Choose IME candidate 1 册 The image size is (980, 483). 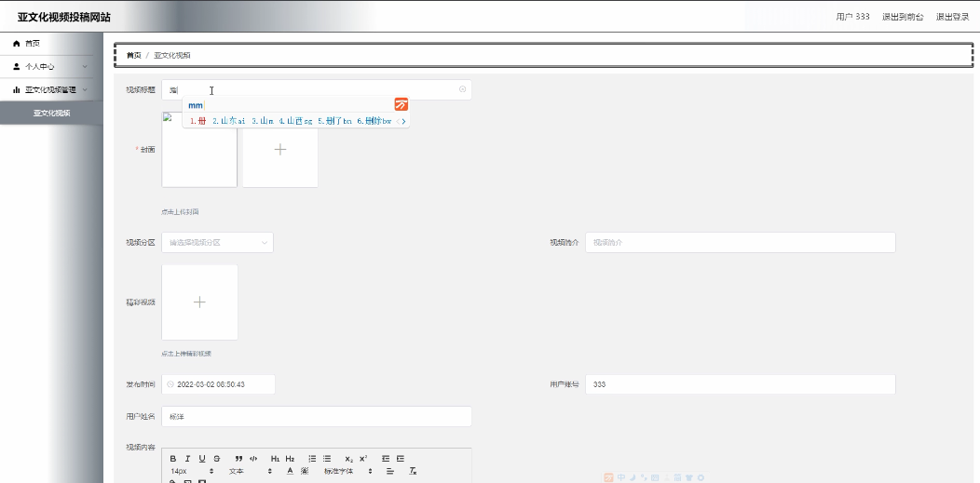198,121
